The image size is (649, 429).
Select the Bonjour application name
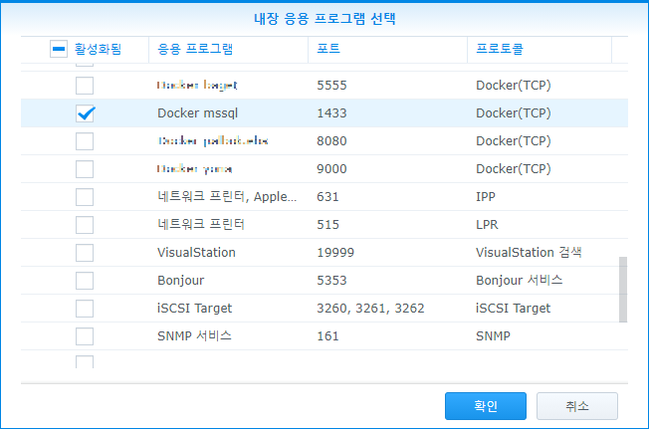(181, 281)
